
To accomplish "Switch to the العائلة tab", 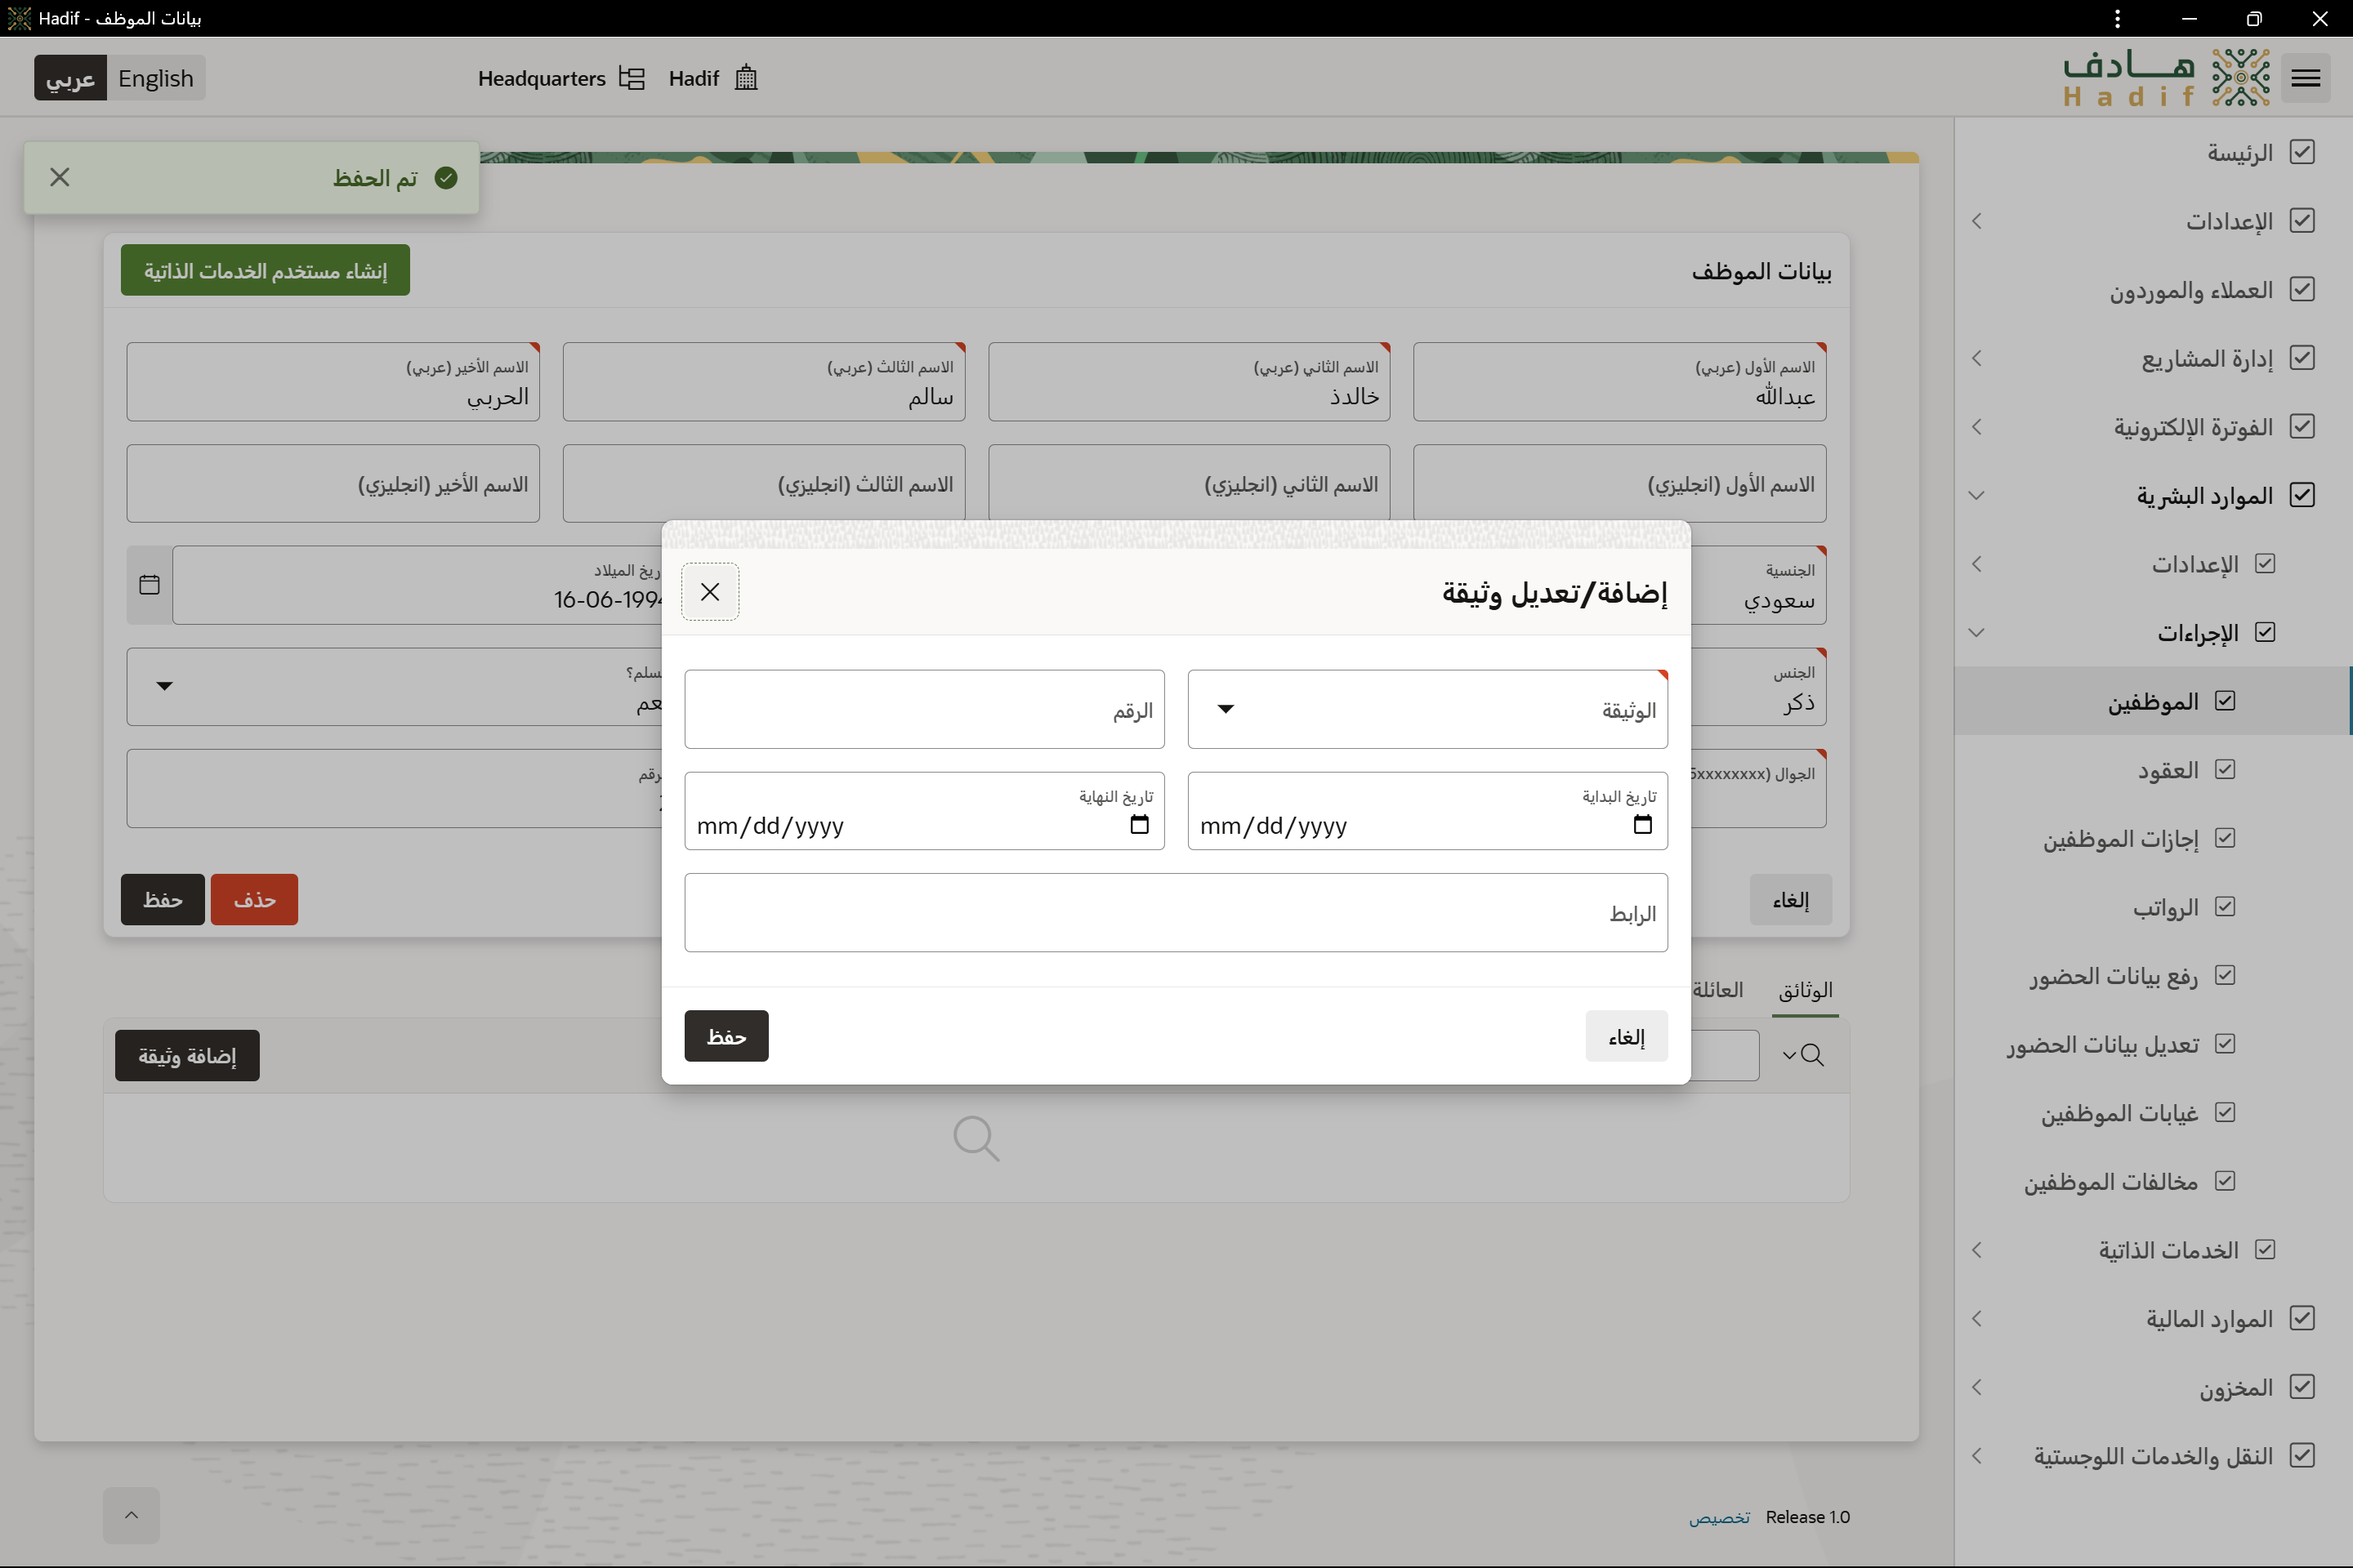I will pos(1717,990).
